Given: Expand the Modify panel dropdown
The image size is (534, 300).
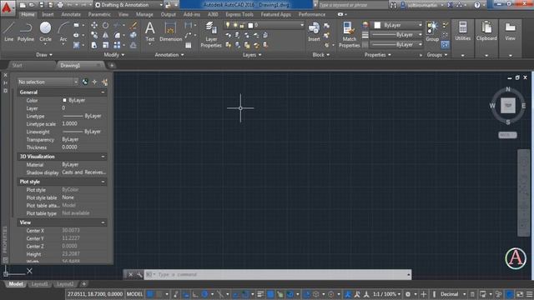Looking at the screenshot, I should (114, 55).
